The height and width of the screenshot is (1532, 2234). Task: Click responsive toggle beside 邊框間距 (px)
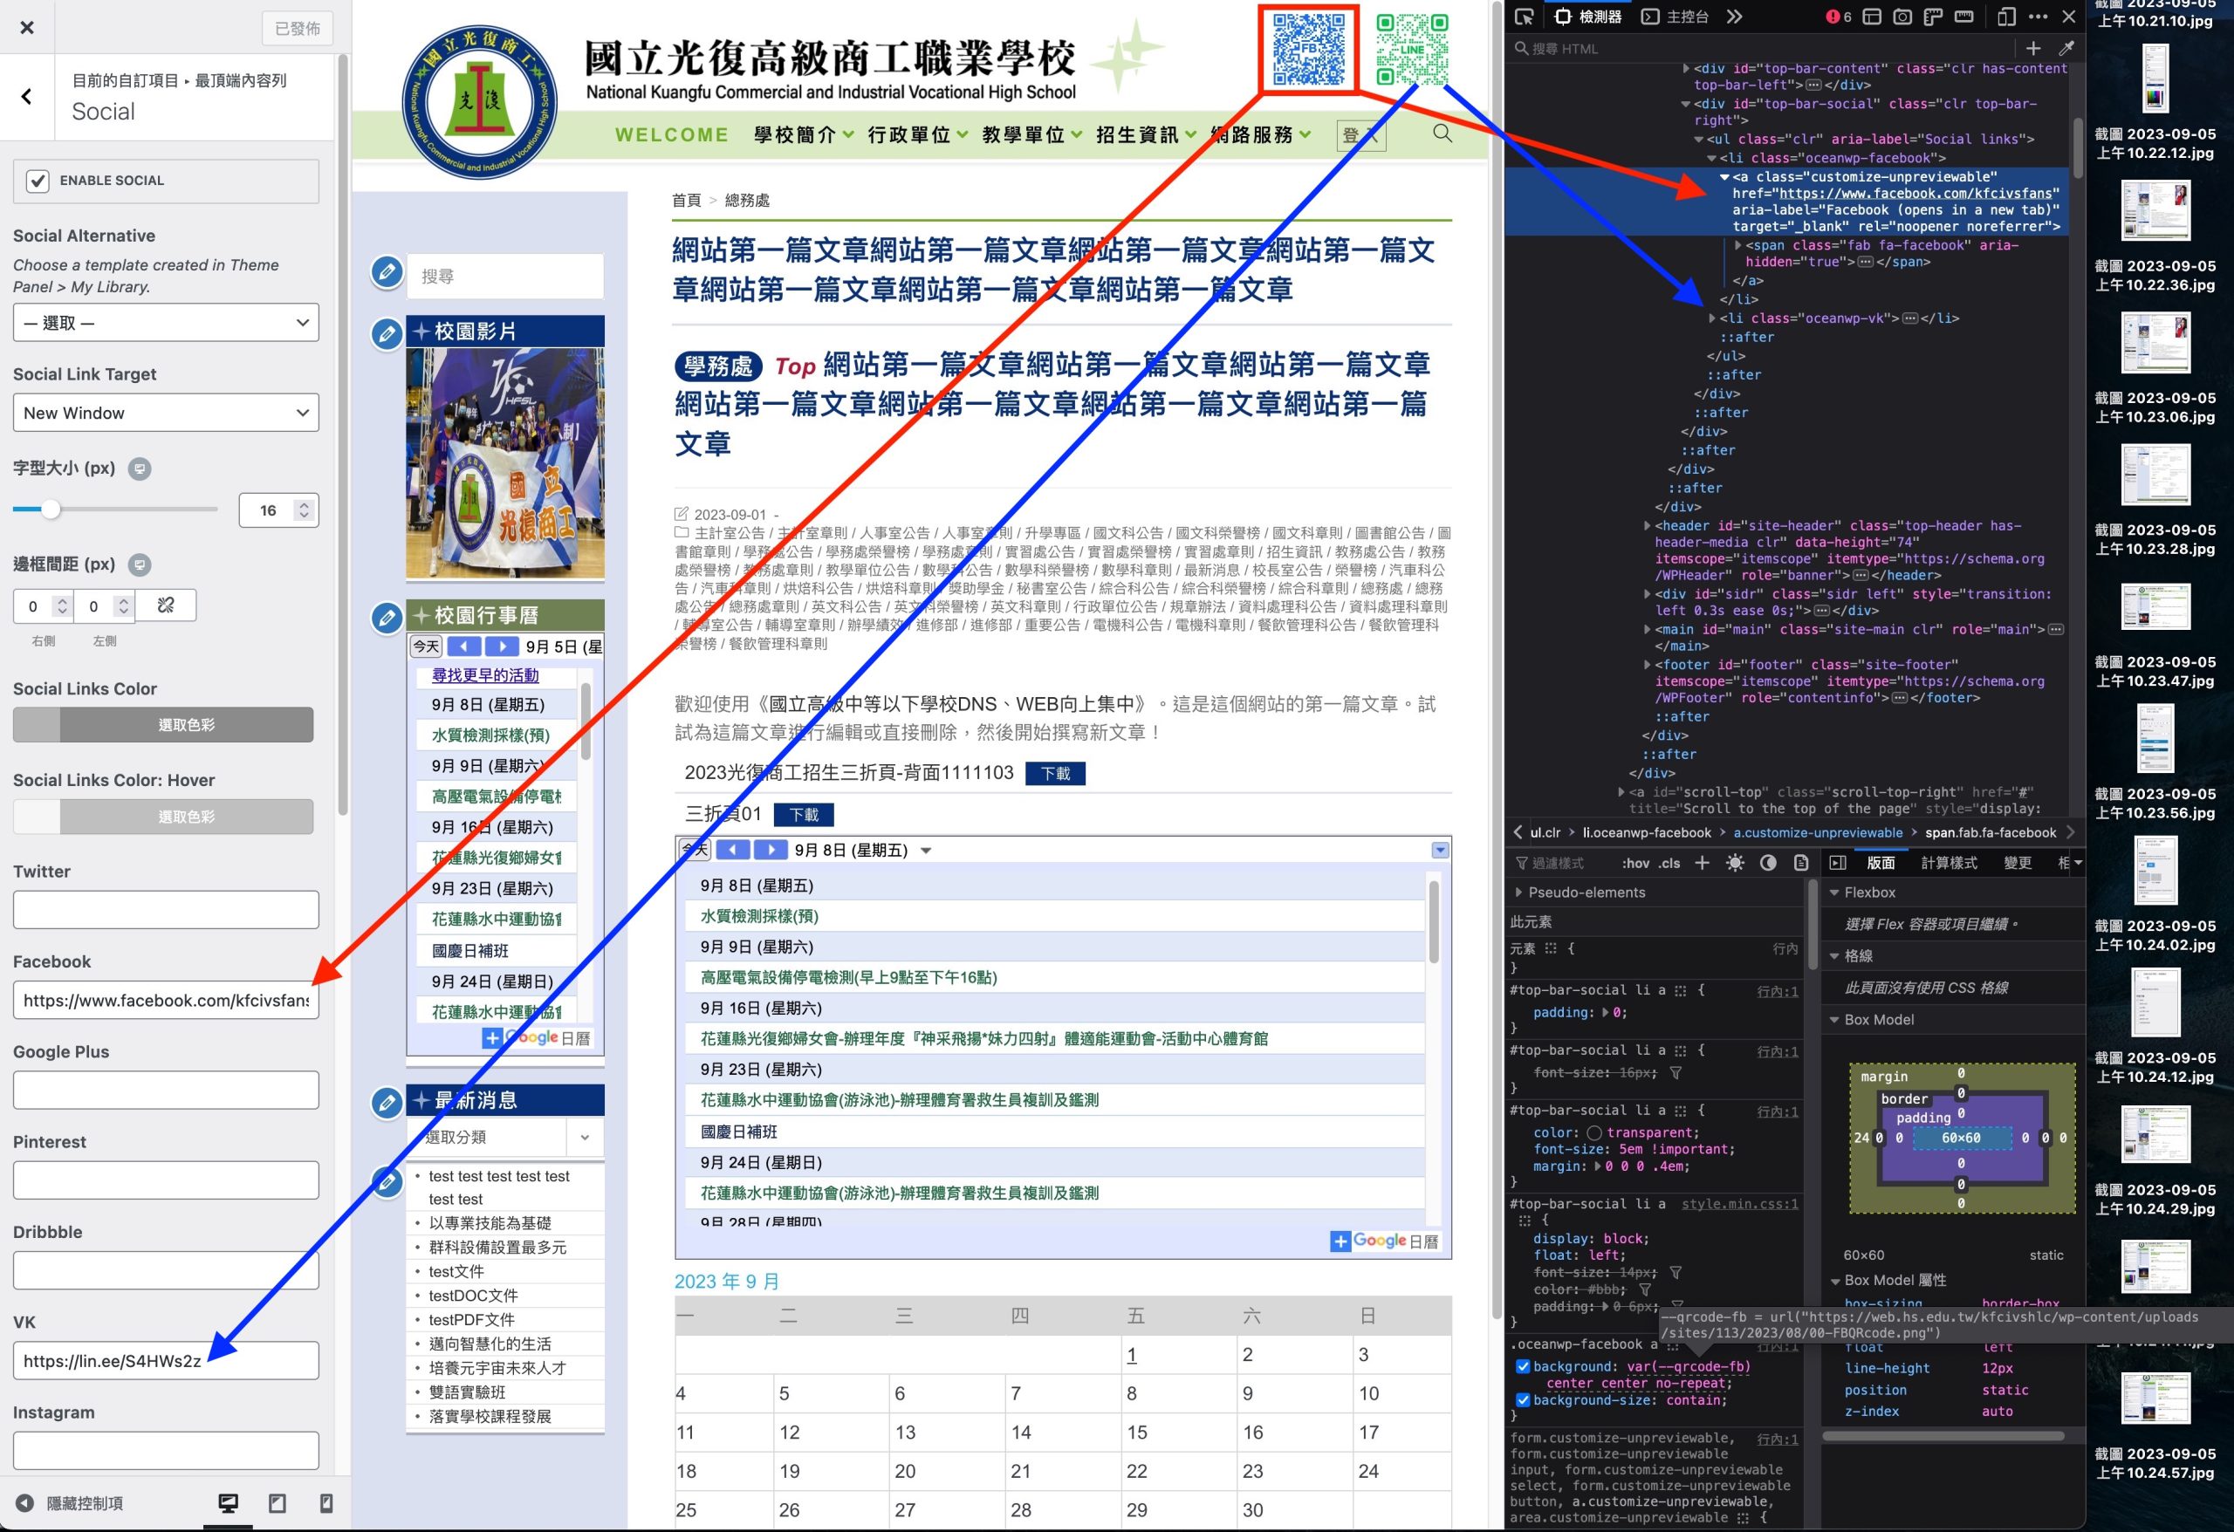click(x=140, y=565)
